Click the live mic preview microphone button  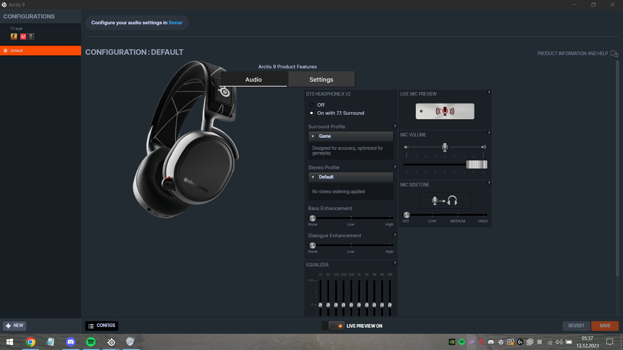coord(445,111)
